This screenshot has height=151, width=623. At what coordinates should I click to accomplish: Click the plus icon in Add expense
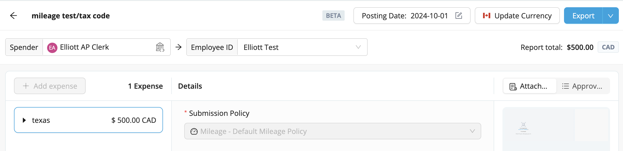[x=26, y=86]
